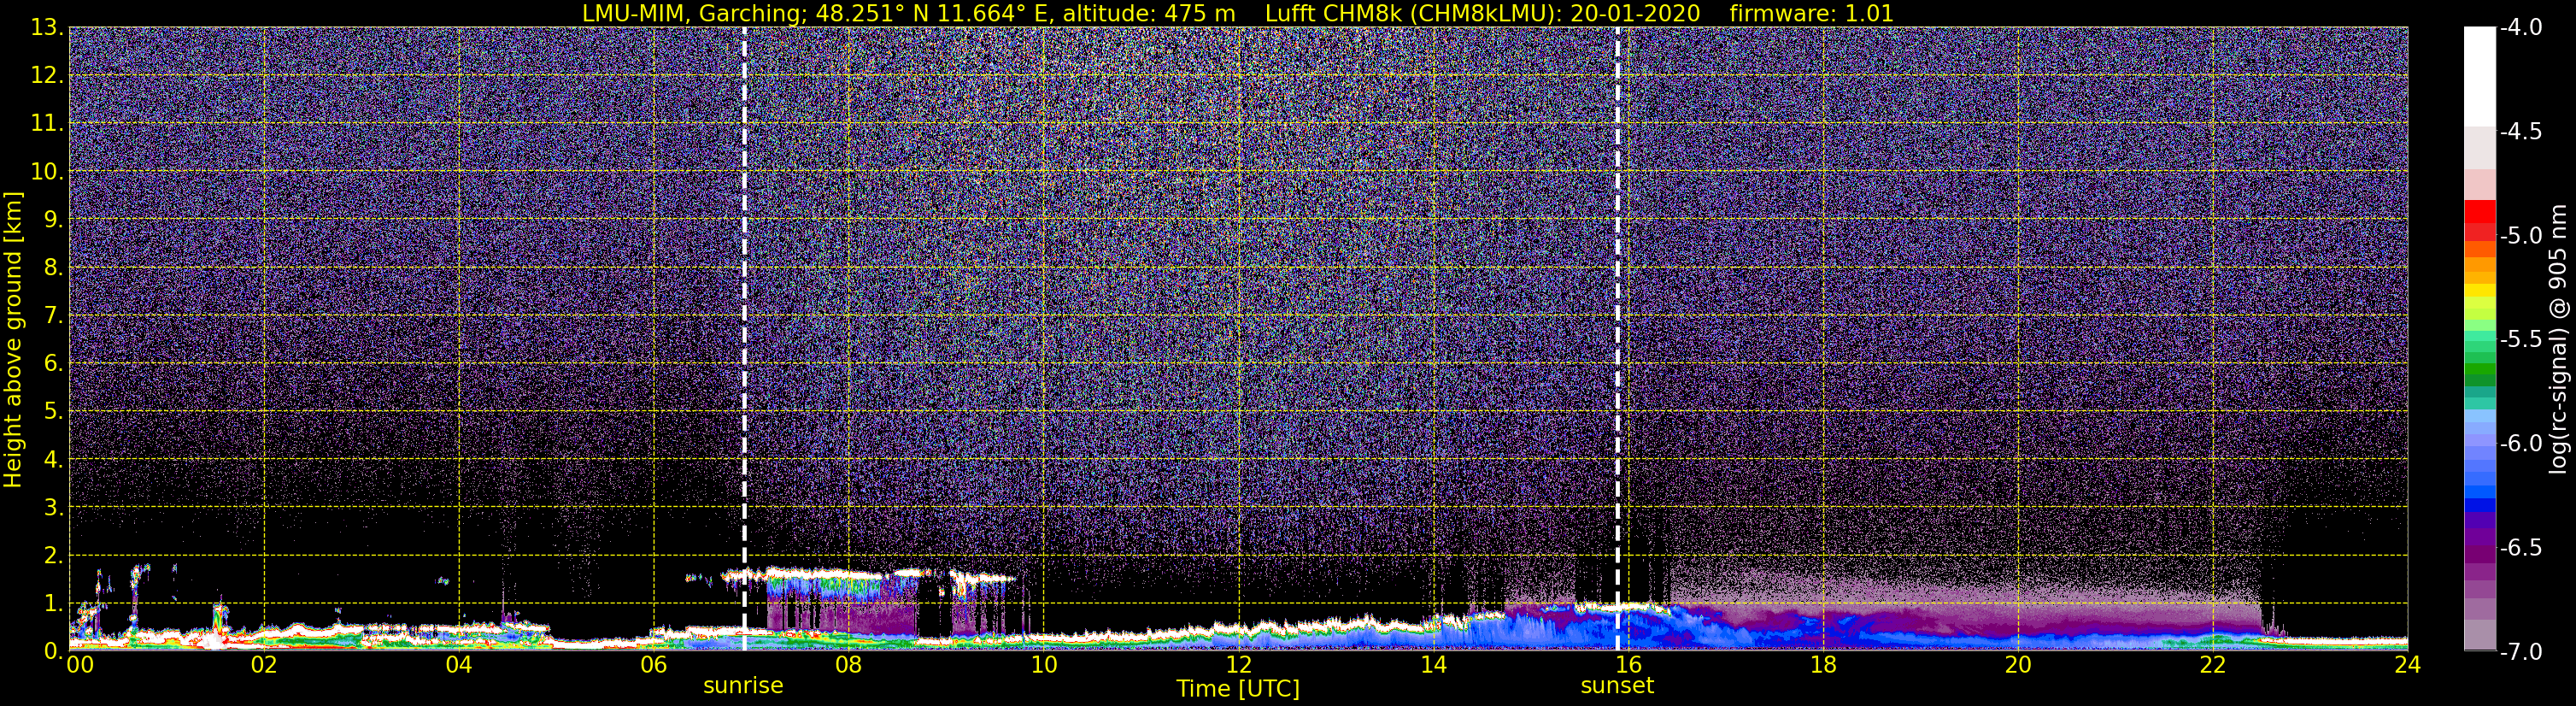Image resolution: width=2576 pixels, height=706 pixels.
Task: Click the colorbar tick label '-7.0'
Action: click(x=2521, y=651)
